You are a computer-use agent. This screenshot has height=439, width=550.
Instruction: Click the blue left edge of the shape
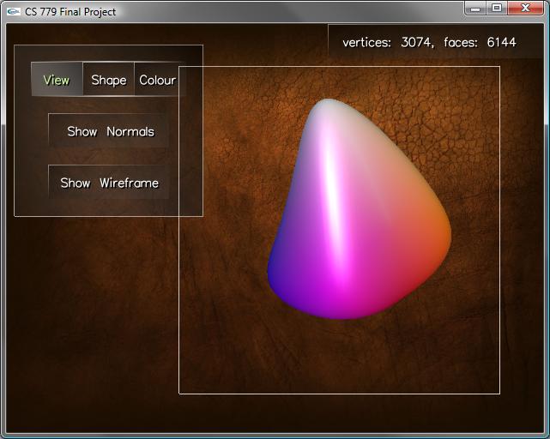point(278,273)
